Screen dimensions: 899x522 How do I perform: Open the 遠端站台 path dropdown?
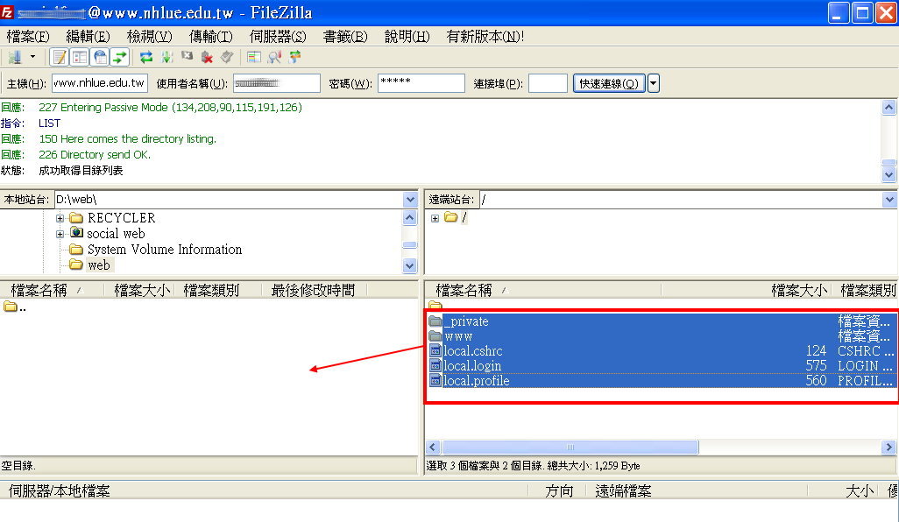coord(889,200)
